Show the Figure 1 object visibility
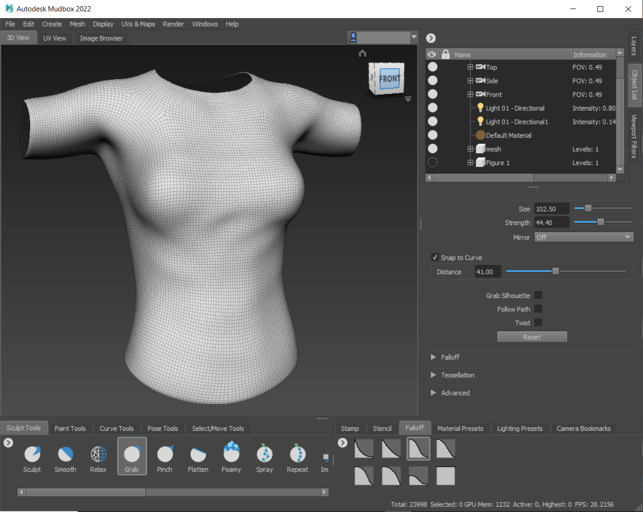Viewport: 643px width, 512px height. tap(432, 162)
